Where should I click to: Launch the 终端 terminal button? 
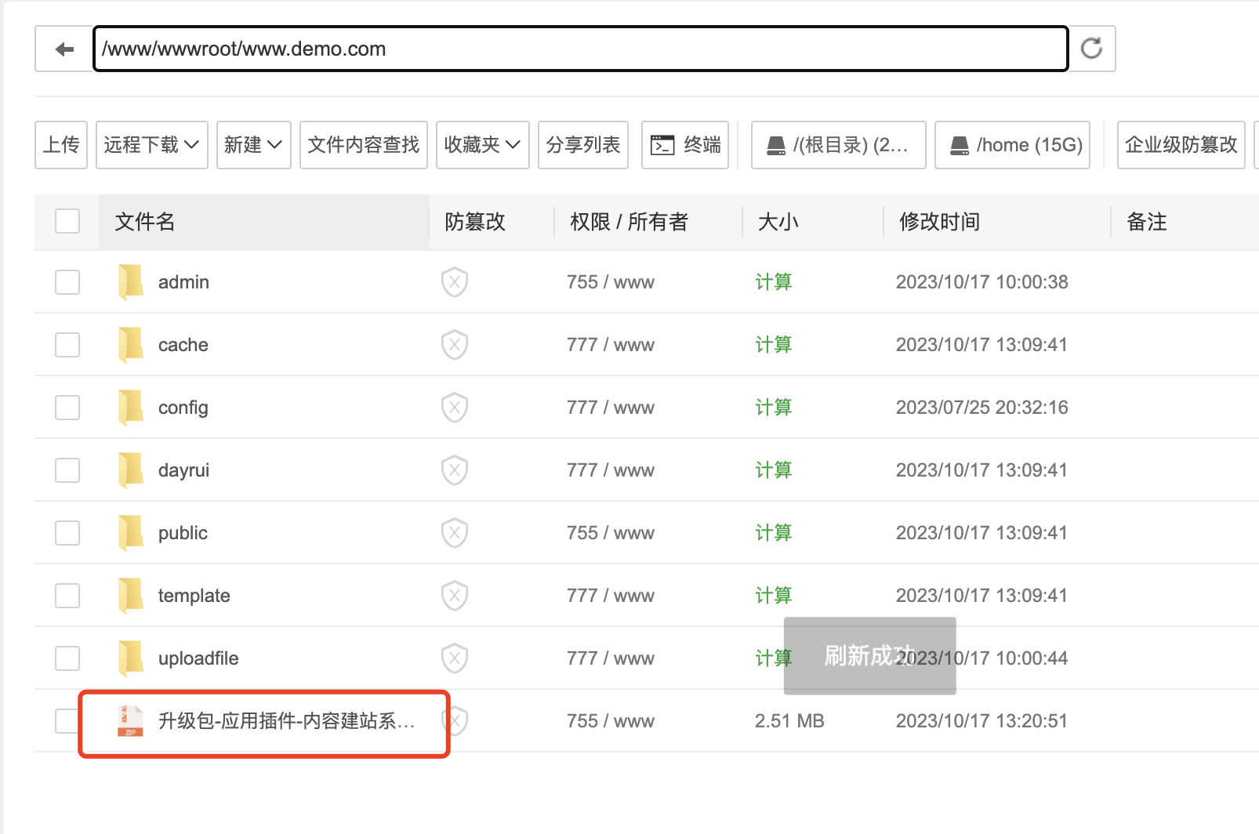(x=685, y=145)
